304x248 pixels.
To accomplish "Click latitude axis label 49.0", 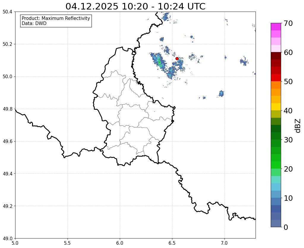I will 7,238.
